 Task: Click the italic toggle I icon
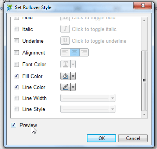click(65, 29)
